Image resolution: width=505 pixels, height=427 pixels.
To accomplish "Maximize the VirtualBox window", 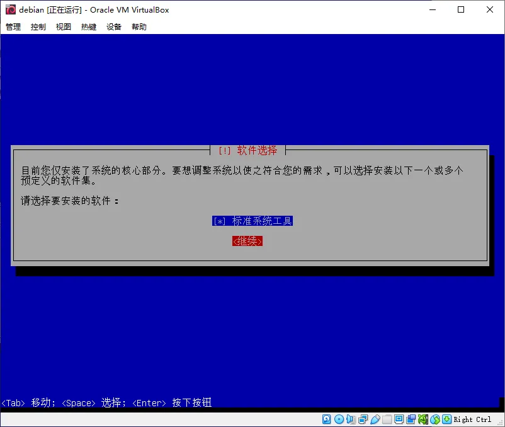I will [461, 9].
